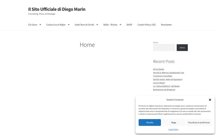Screen dimensions: 216x135
Task: Expand the SAGA – Rivista submenu arrow
Action: tap(120, 25)
